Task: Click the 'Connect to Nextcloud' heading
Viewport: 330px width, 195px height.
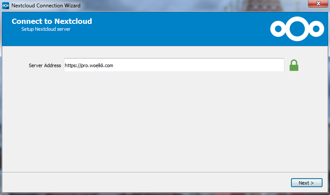Action: [52, 21]
